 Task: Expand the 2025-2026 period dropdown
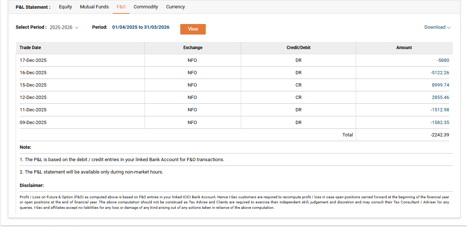coord(64,28)
